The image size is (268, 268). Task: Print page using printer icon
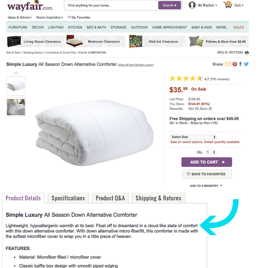247,53
